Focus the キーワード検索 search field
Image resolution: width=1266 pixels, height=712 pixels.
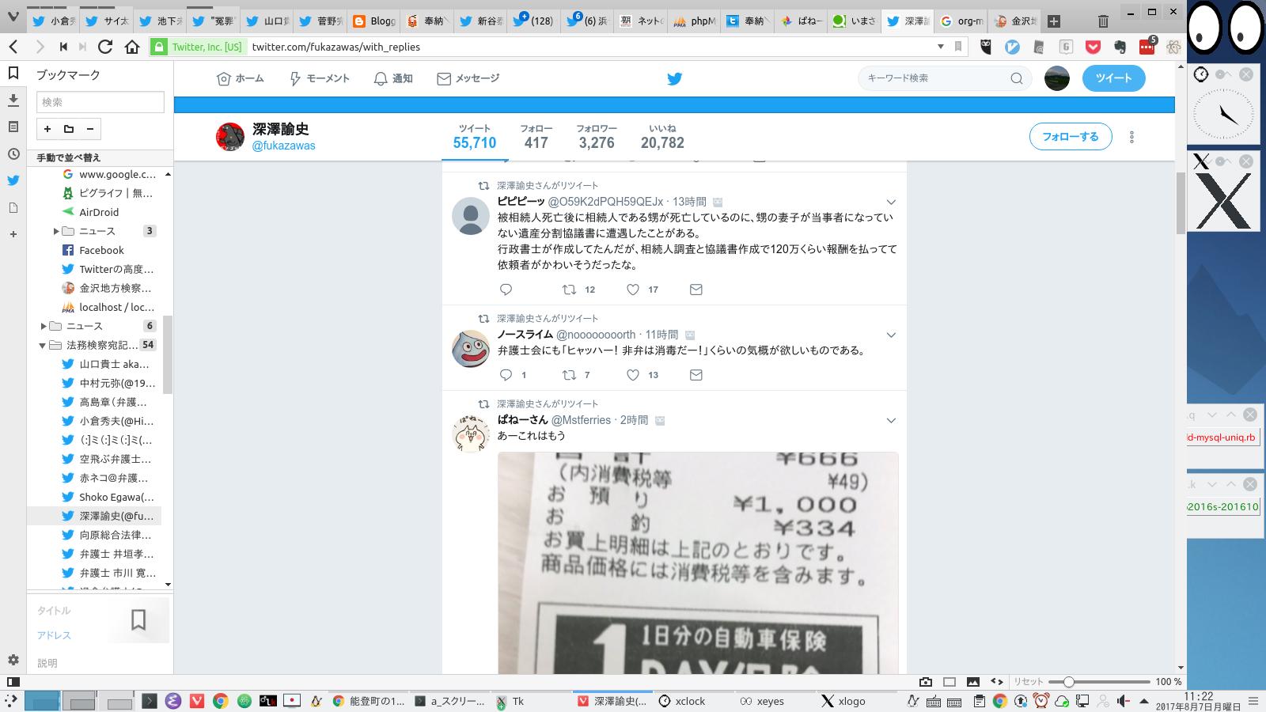tap(945, 78)
